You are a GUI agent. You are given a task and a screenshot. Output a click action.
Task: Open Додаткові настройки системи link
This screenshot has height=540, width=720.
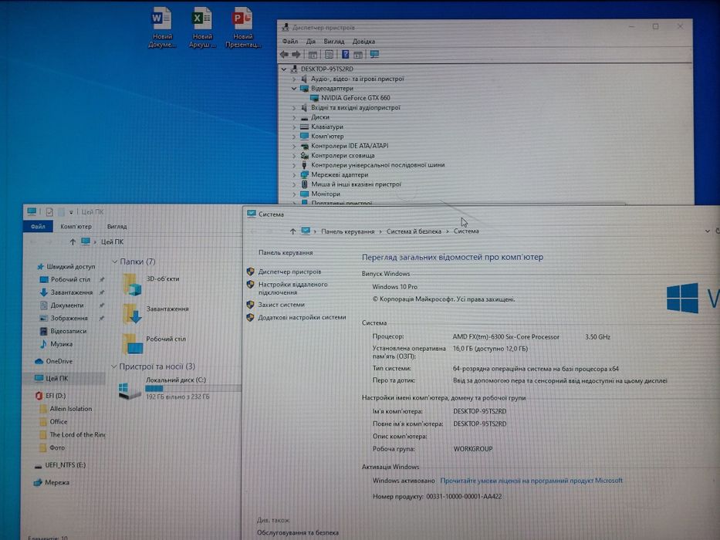pos(302,317)
